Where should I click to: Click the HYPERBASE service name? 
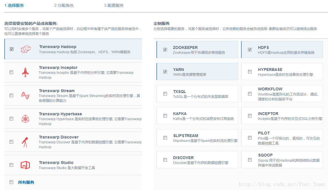[x=270, y=70]
